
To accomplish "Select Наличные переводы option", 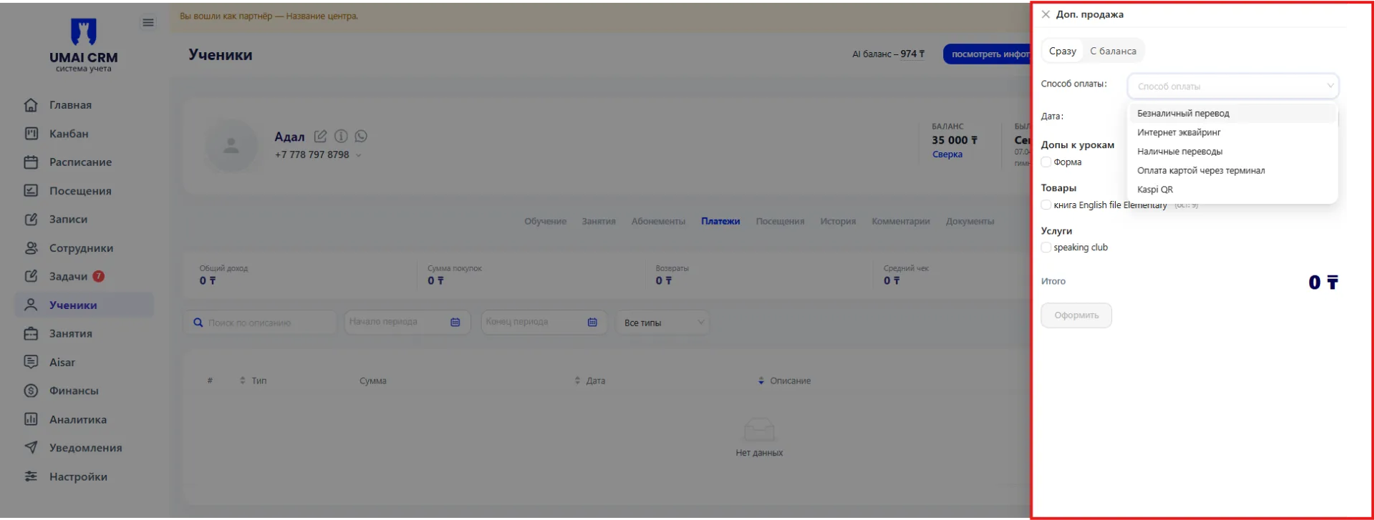I will [x=1232, y=152].
